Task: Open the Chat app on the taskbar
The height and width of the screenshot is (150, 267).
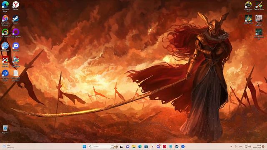Action: 128,147
